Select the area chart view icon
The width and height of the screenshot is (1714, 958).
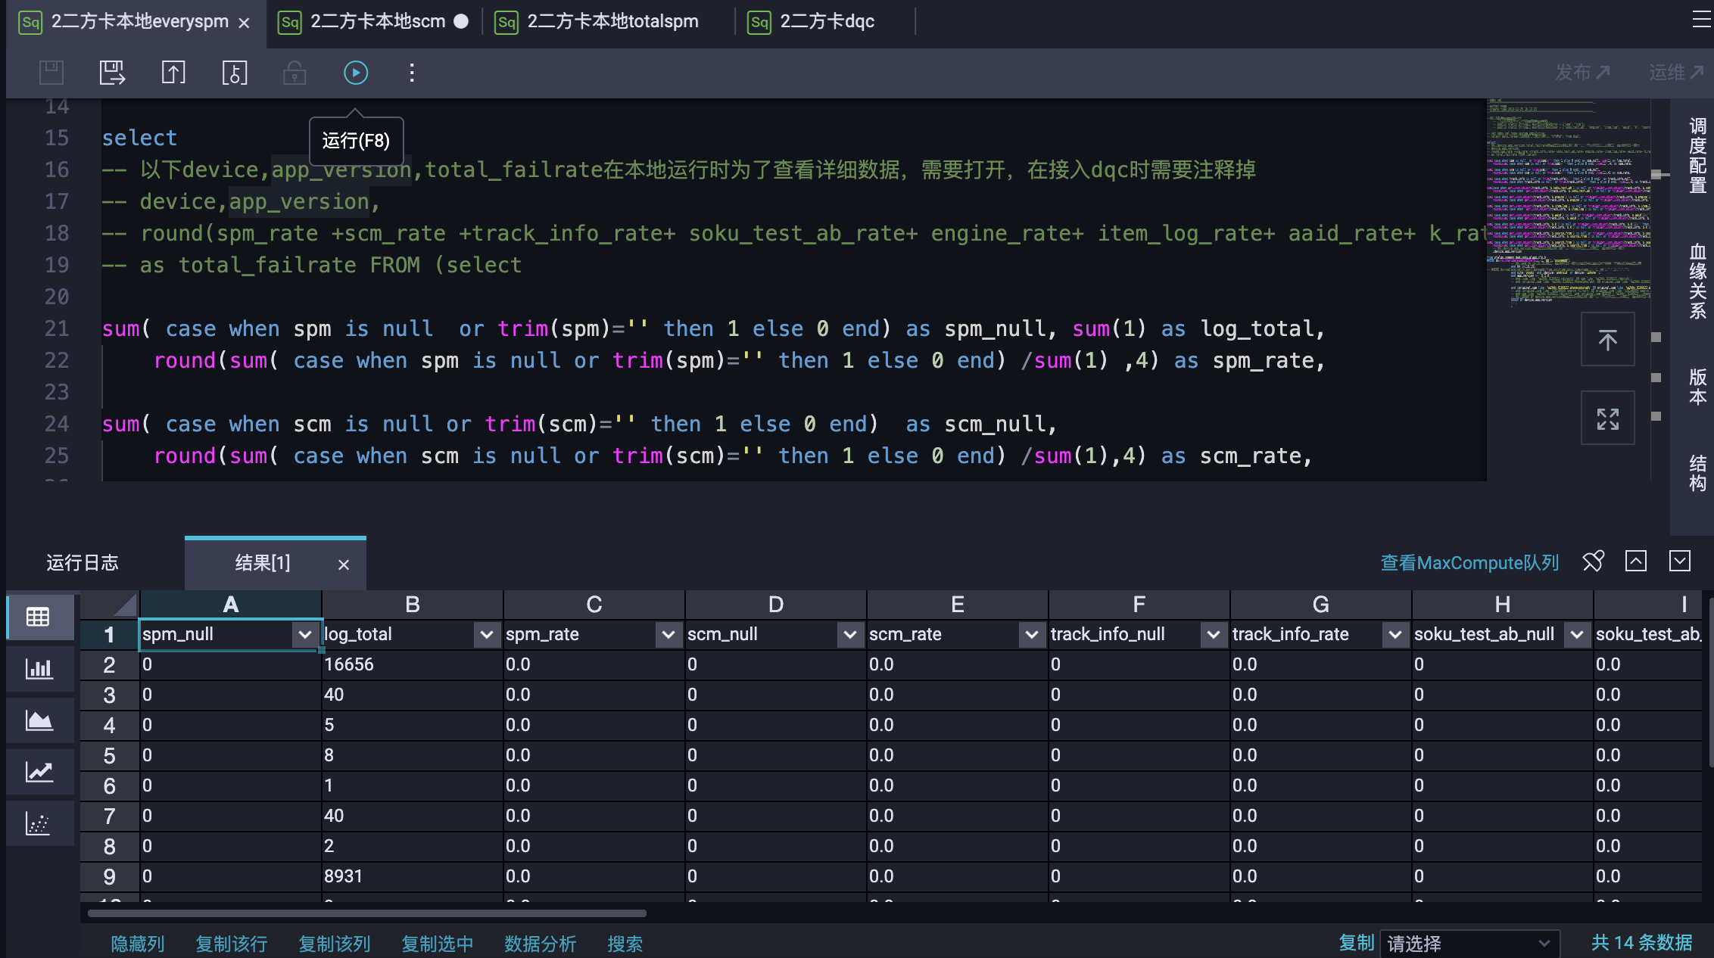pos(39,720)
